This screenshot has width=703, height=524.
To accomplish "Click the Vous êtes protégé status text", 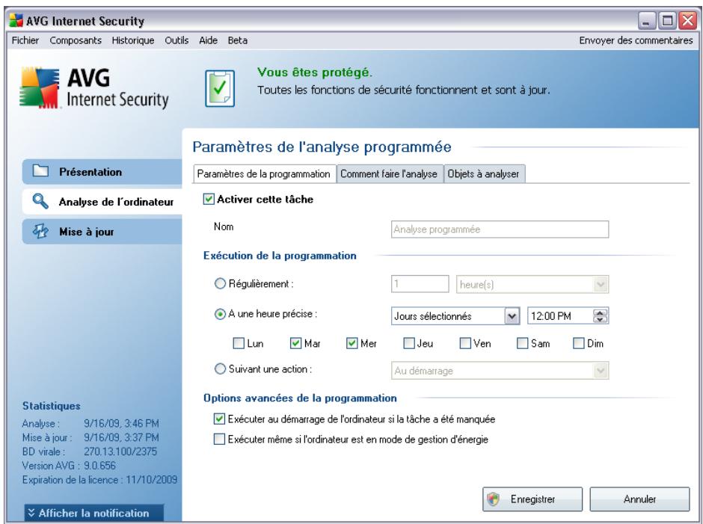I will 314,73.
